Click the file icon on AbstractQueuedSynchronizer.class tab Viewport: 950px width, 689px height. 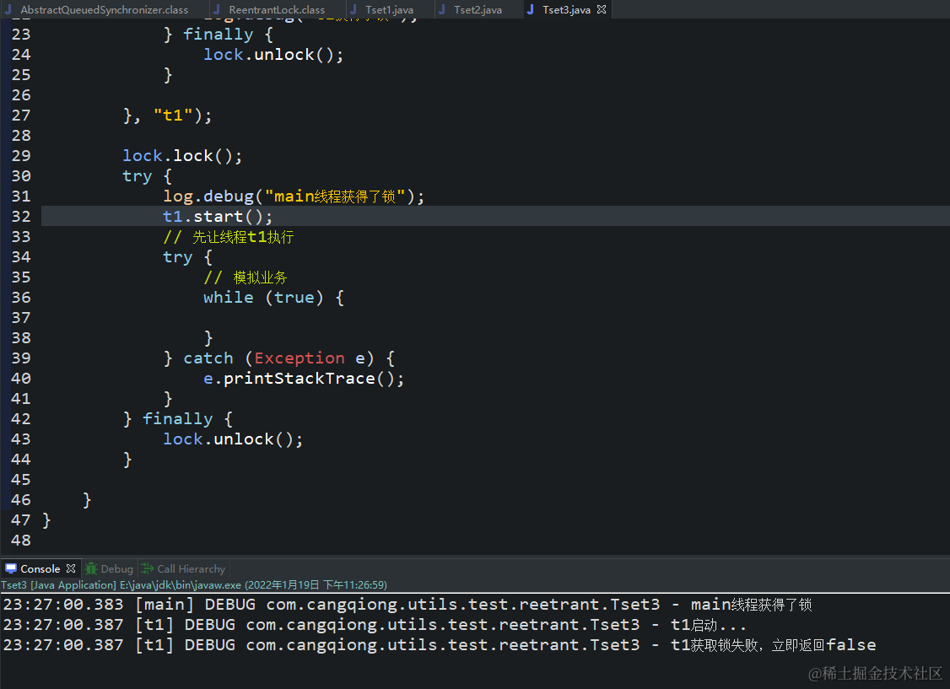[8, 9]
